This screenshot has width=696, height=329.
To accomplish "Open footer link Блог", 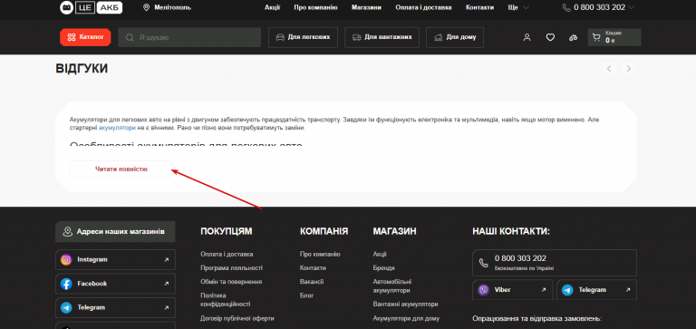I will coord(306,295).
